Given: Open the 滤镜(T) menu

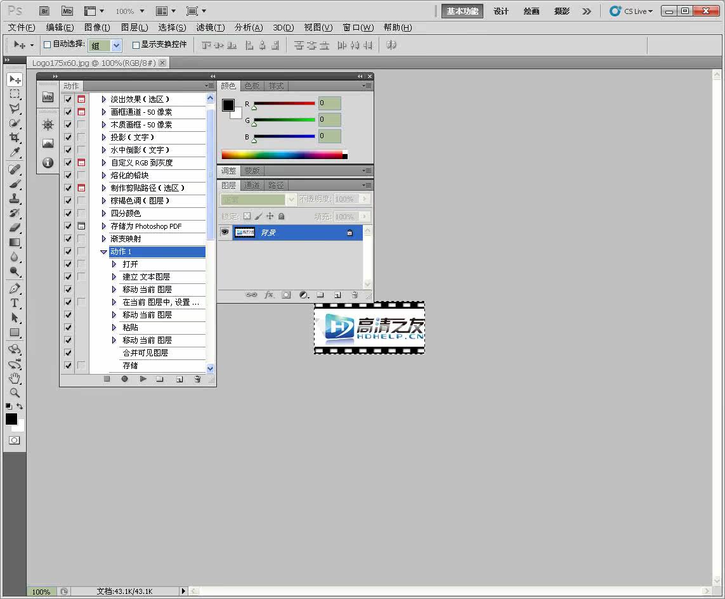Looking at the screenshot, I should point(210,27).
